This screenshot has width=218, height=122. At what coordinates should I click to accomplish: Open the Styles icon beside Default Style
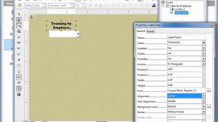coord(20,5)
